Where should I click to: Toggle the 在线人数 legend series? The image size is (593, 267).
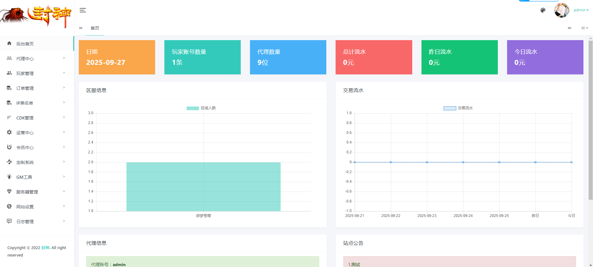click(x=201, y=108)
